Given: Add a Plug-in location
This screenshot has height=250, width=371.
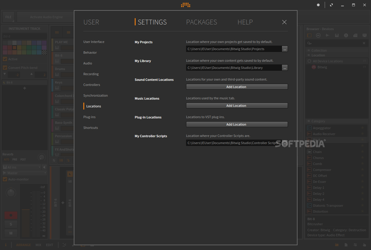Looking at the screenshot, I should (x=237, y=124).
